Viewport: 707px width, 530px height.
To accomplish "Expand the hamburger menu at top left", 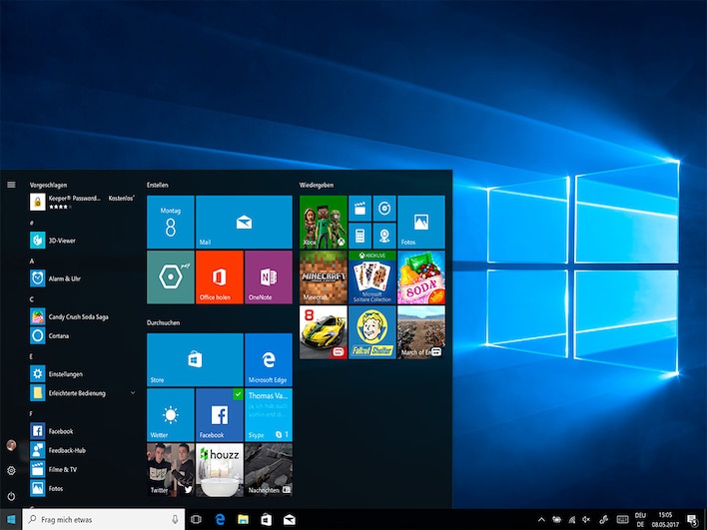I will pyautogui.click(x=11, y=185).
